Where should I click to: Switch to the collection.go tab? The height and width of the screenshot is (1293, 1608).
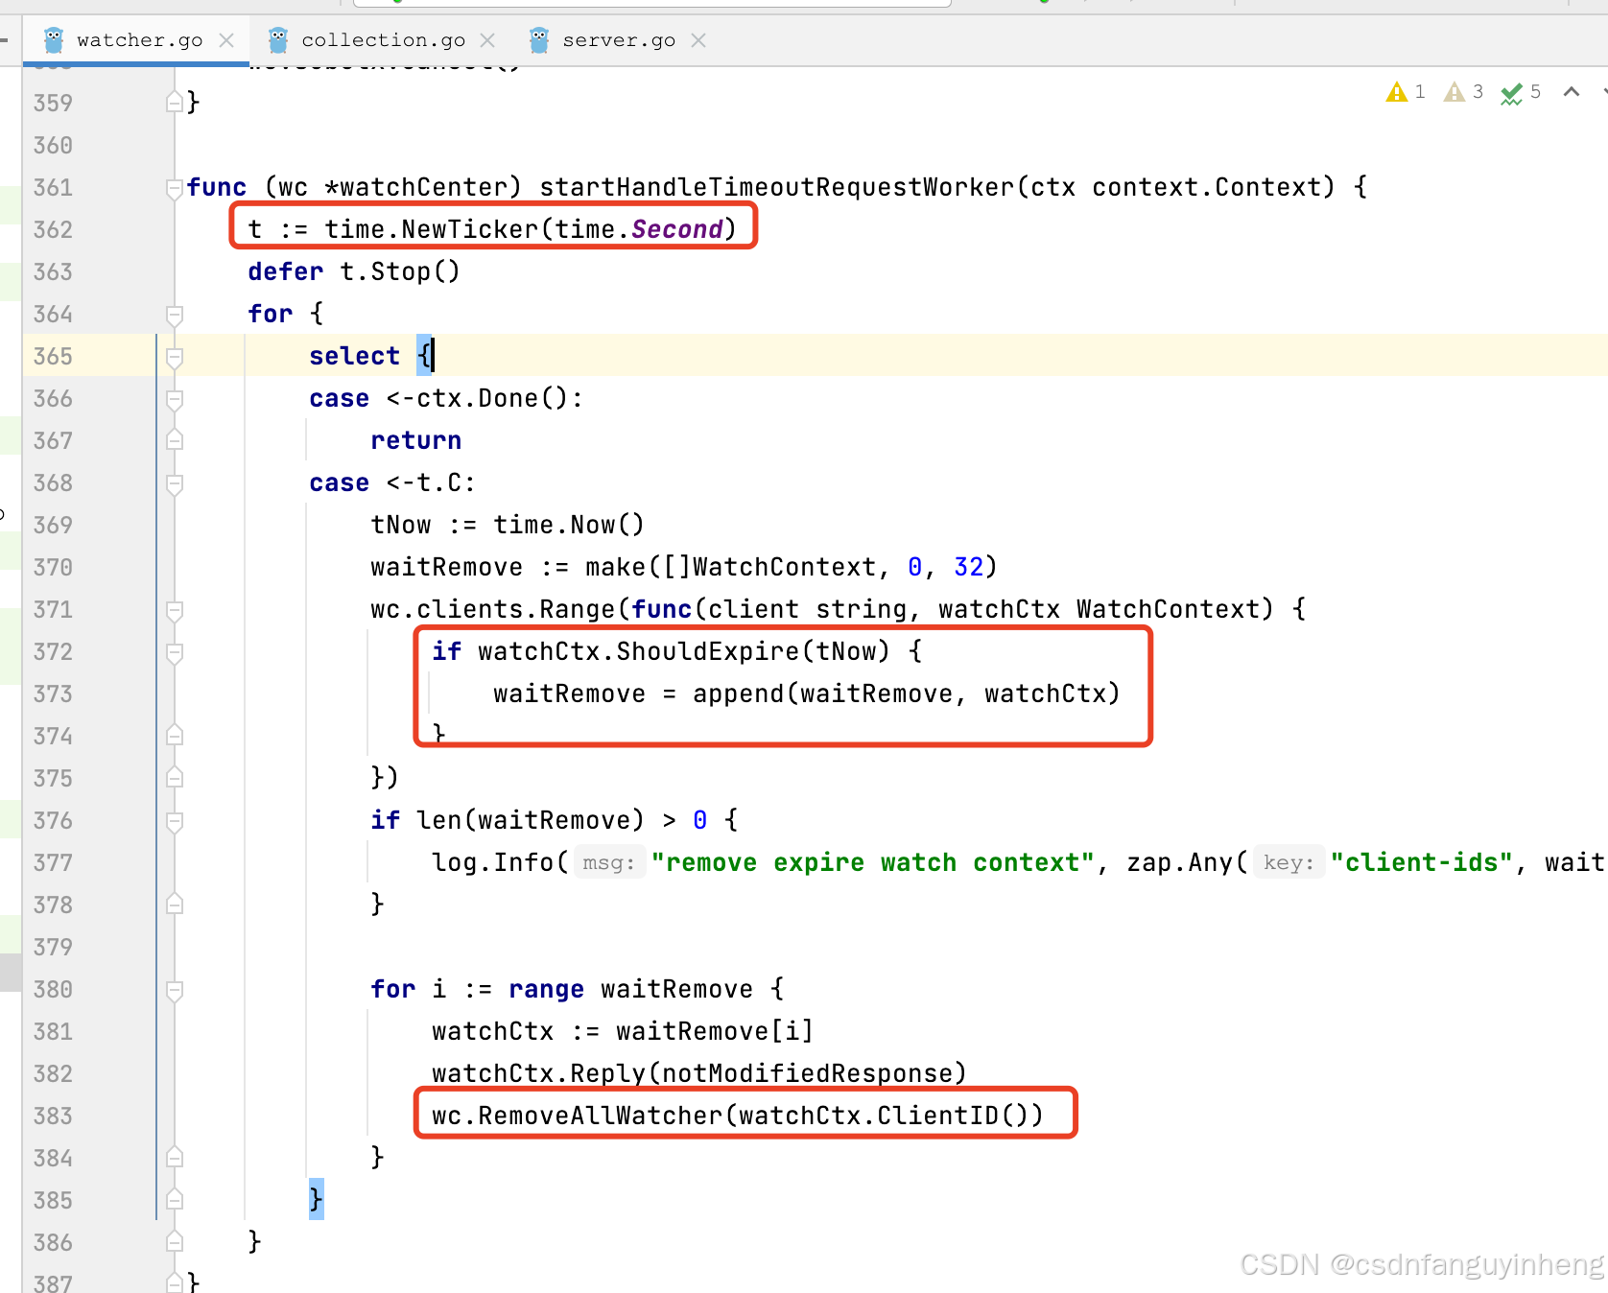click(x=383, y=40)
